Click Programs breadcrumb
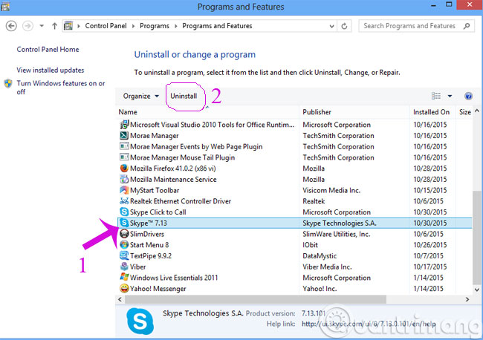The height and width of the screenshot is (340, 483). pyautogui.click(x=155, y=26)
